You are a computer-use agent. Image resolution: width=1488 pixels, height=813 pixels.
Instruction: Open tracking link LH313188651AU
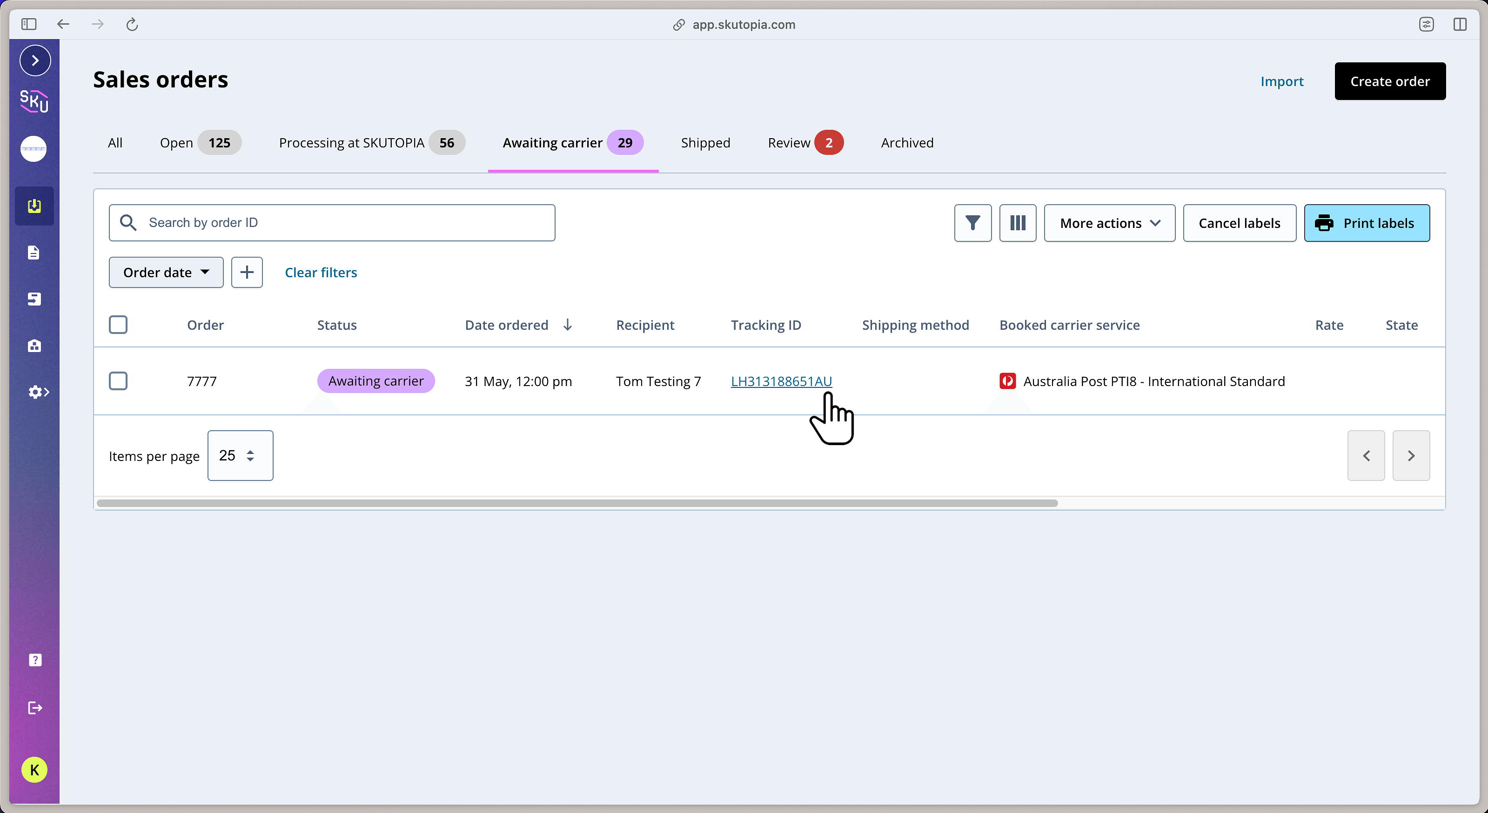tap(781, 382)
